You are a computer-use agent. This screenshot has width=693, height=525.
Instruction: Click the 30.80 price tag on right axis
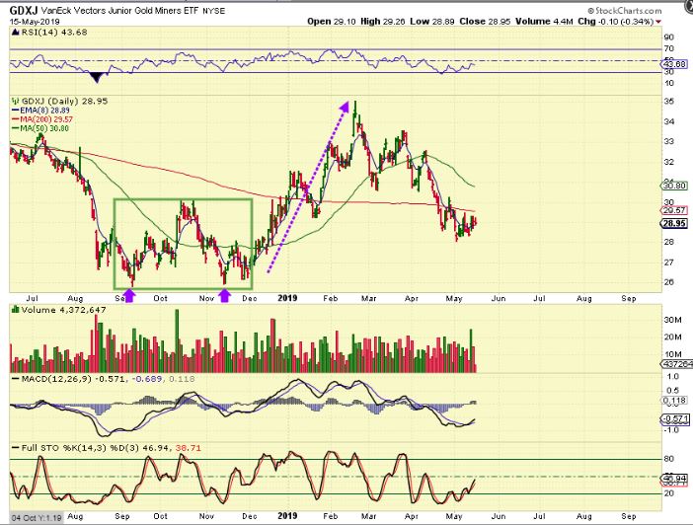[674, 186]
